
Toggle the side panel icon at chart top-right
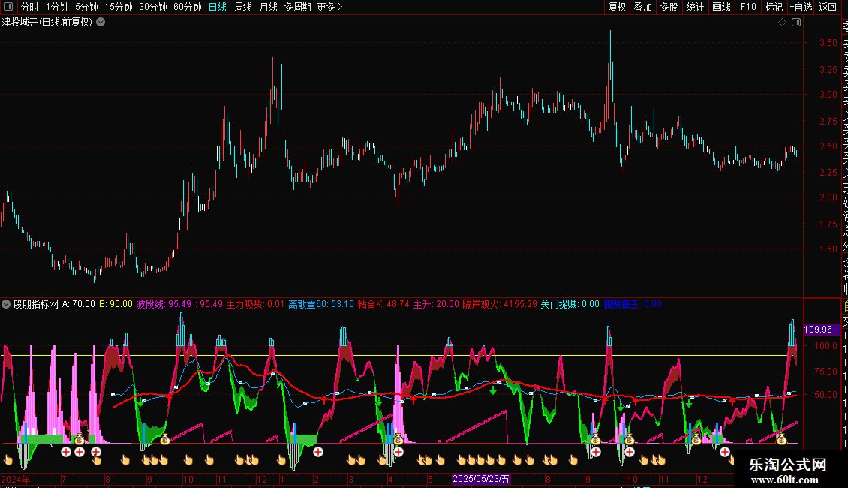pyautogui.click(x=795, y=23)
